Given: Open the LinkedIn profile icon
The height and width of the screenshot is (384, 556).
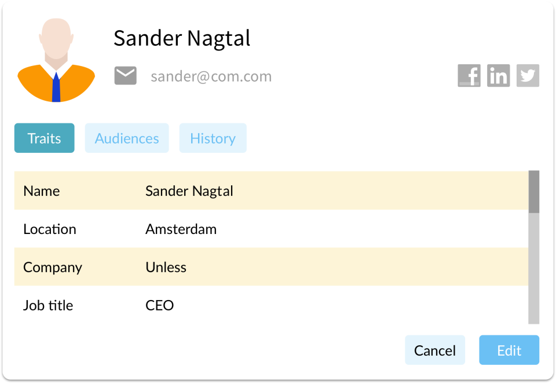Looking at the screenshot, I should tap(498, 76).
